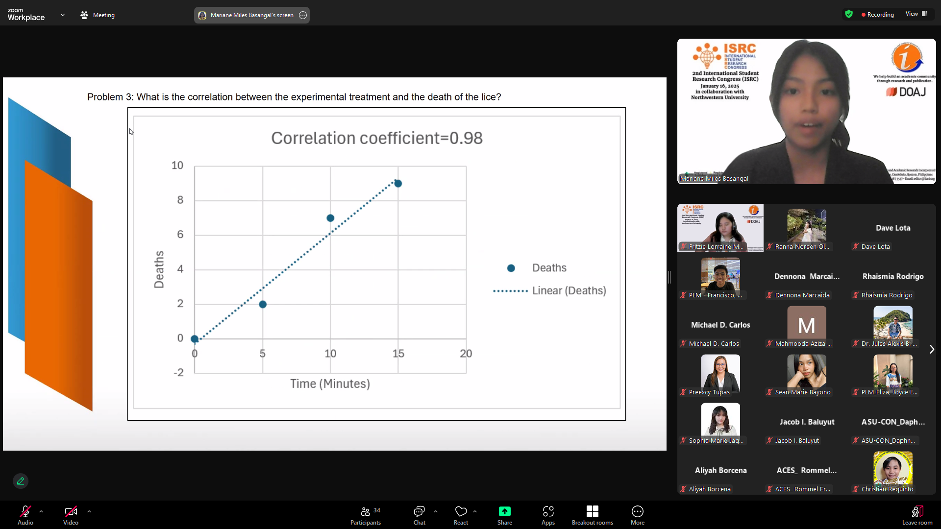
Task: Unmute the Audio microphone
Action: (25, 512)
